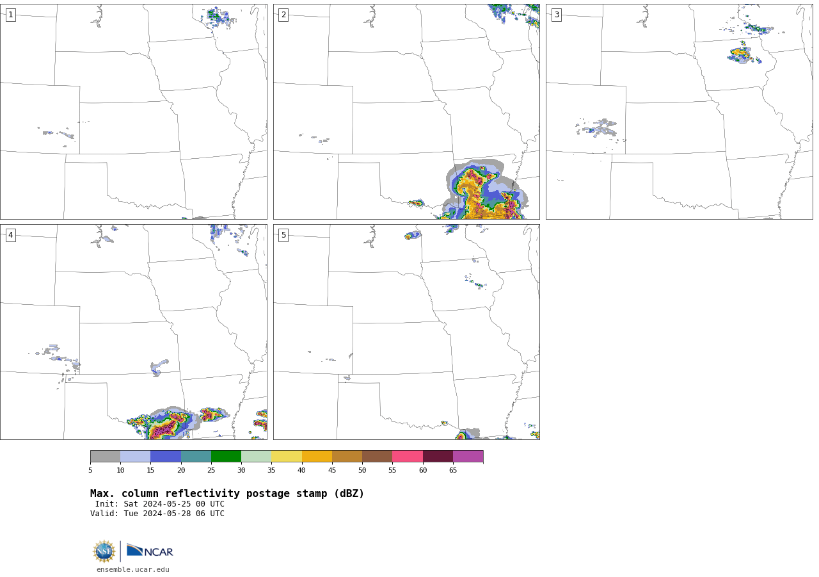This screenshot has height=577, width=819.
Task: Click the ensemble.ucar.edu text
Action: [x=133, y=569]
